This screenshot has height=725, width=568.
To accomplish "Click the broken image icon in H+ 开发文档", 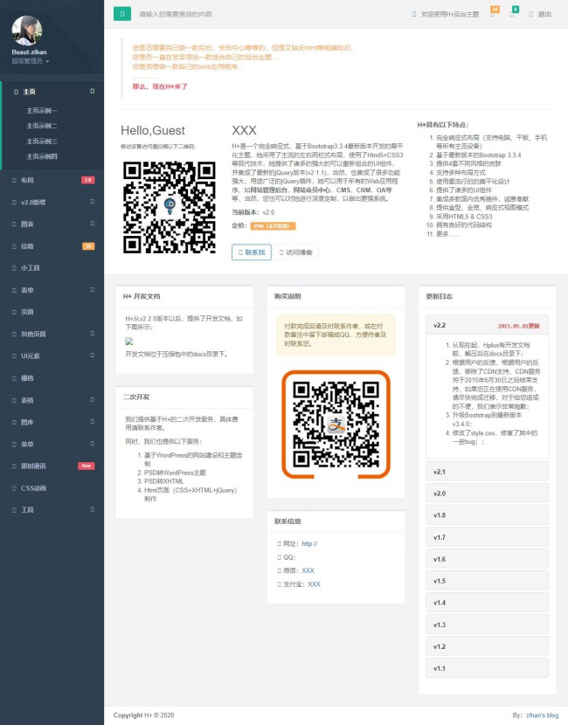I will [129, 341].
